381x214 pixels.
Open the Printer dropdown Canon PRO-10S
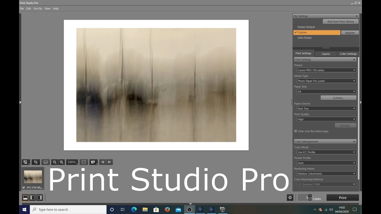(327, 70)
